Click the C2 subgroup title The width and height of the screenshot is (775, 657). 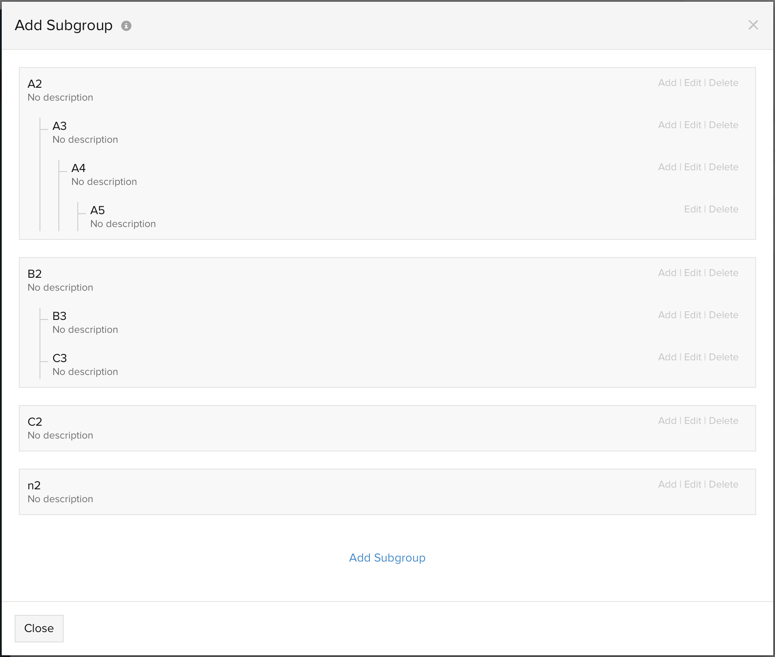pos(35,422)
